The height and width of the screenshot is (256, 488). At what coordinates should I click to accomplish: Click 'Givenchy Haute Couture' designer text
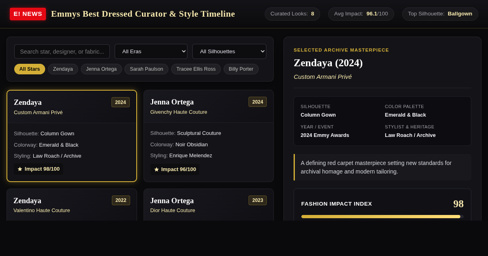(179, 112)
